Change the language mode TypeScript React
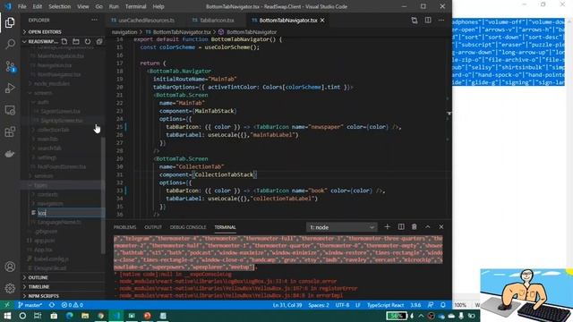Screen dimensions: 573x322 click(385, 305)
